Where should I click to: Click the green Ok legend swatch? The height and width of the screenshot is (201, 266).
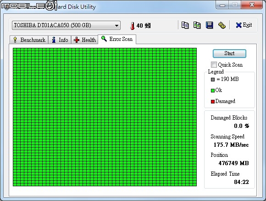click(213, 91)
